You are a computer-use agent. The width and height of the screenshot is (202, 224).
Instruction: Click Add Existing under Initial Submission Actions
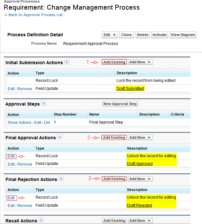click(x=114, y=62)
